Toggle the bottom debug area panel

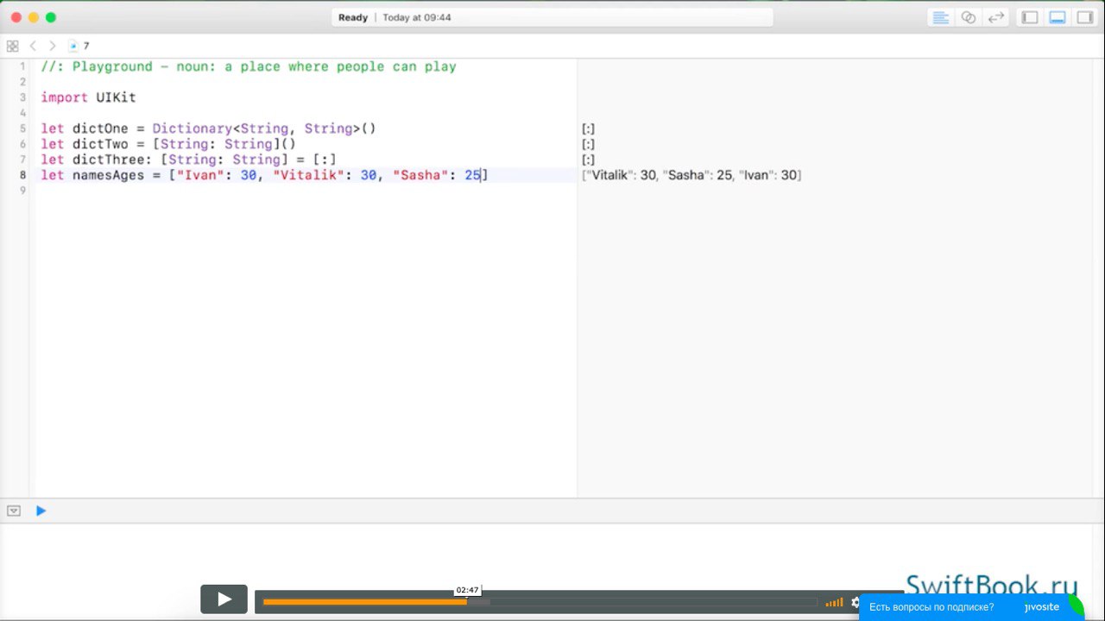tap(1058, 17)
